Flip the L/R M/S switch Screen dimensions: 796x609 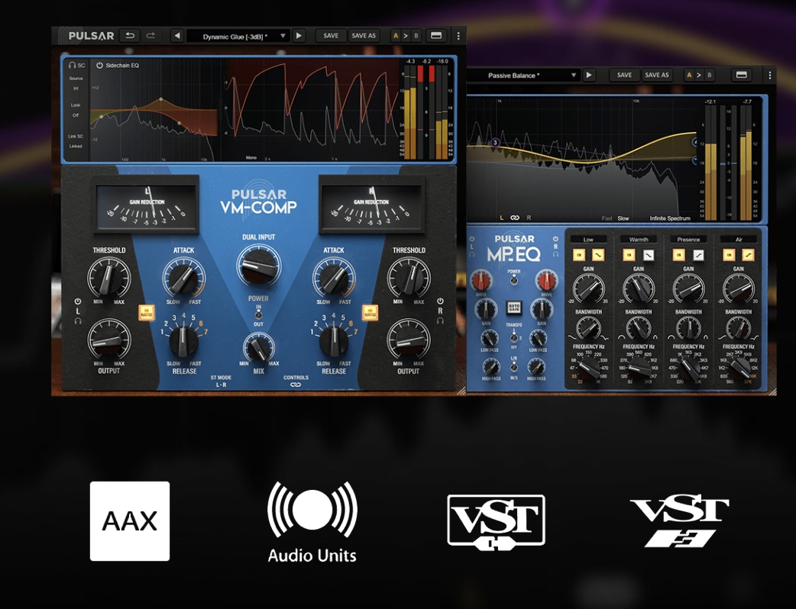click(514, 366)
